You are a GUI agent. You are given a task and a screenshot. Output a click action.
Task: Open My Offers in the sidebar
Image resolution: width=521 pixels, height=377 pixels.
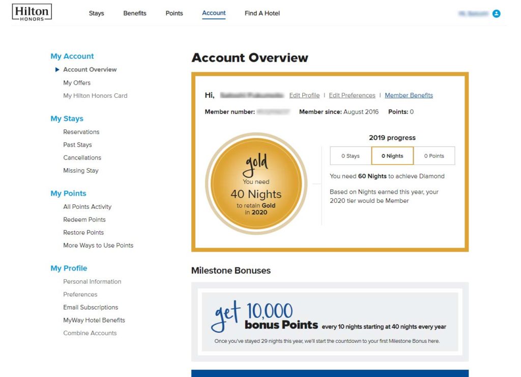77,83
